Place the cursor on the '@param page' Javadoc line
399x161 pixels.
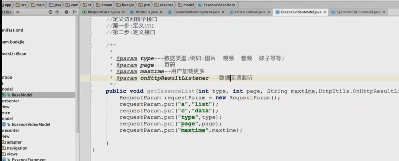pos(143,65)
